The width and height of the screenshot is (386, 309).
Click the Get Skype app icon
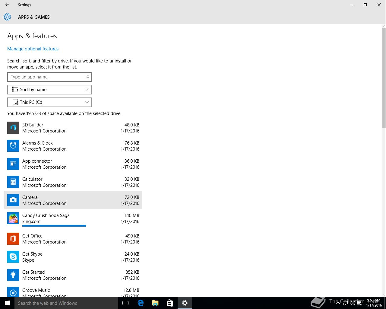point(13,257)
